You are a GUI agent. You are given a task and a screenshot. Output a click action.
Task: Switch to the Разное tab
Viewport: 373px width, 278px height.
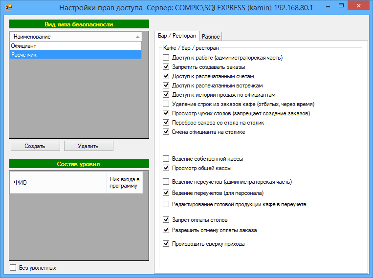click(211, 36)
